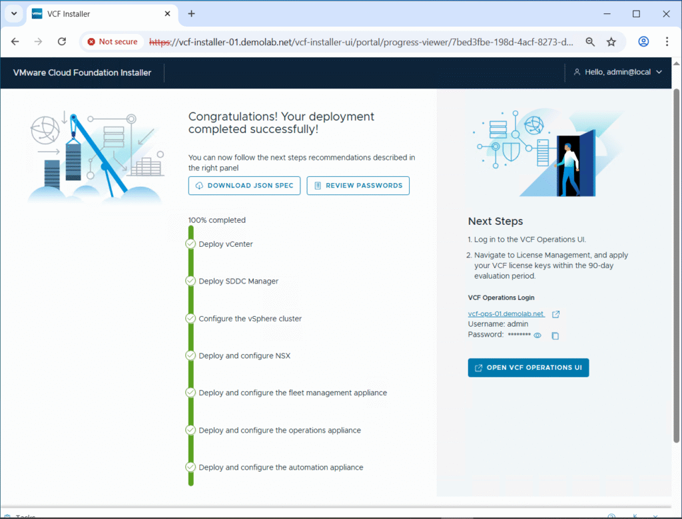Open the browser zoom magnifier icon

590,41
